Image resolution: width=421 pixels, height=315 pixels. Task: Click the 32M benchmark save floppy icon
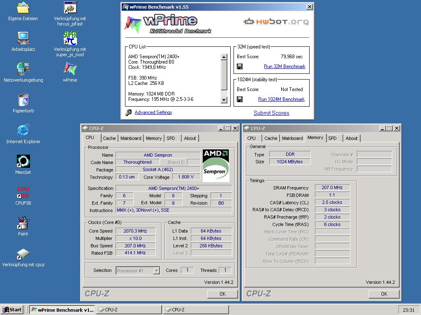point(240,66)
